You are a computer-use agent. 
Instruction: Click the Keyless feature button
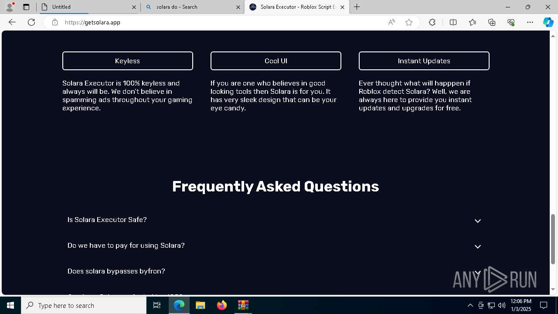pos(128,61)
